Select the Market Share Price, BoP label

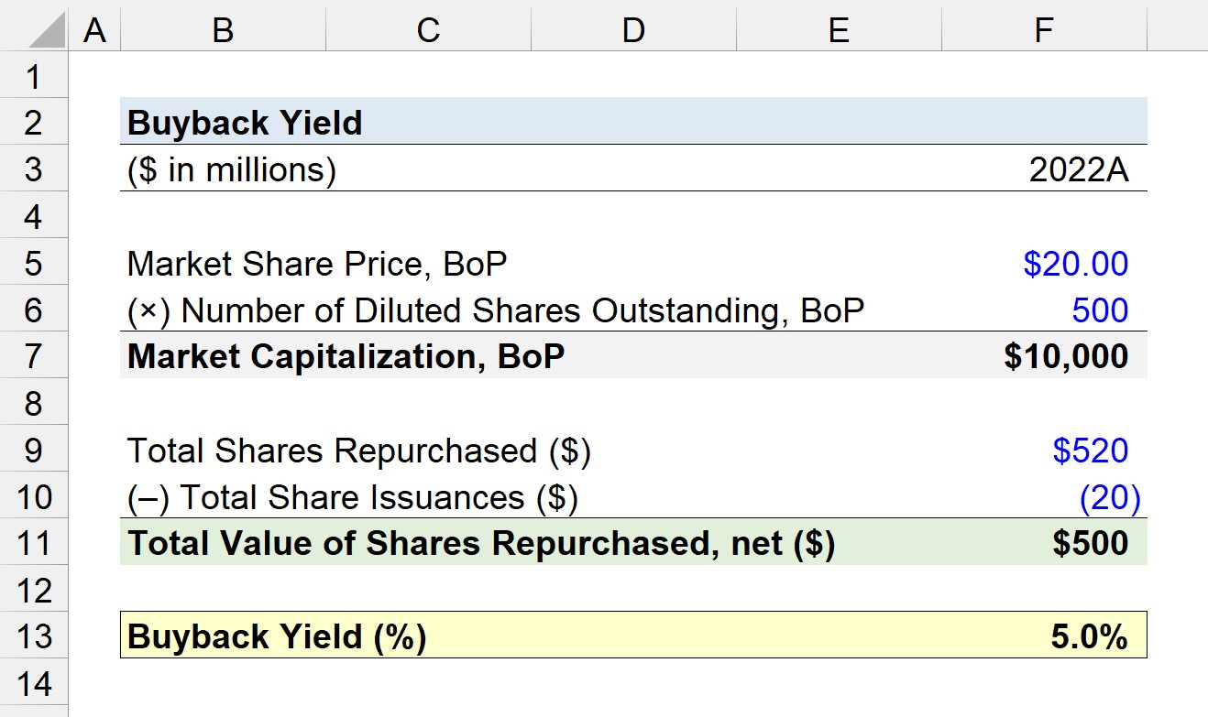click(x=317, y=264)
